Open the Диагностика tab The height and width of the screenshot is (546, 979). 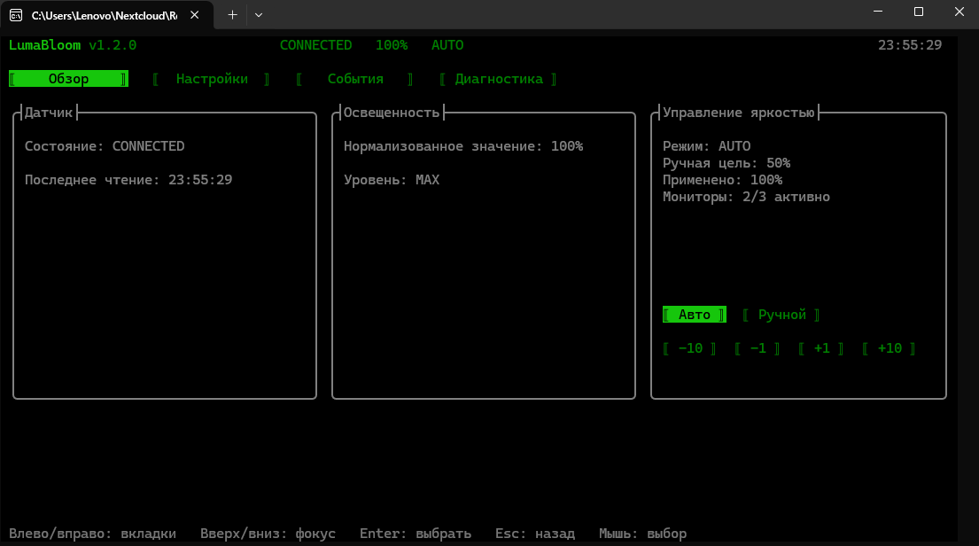pos(498,79)
